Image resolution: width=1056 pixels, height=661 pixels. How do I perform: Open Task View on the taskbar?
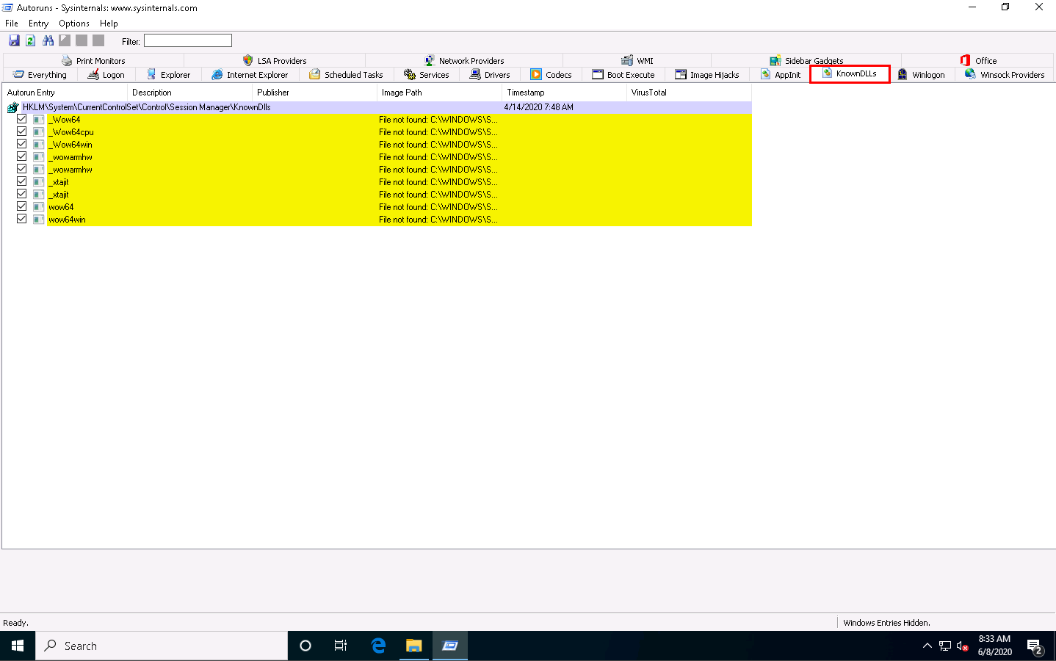pos(341,646)
